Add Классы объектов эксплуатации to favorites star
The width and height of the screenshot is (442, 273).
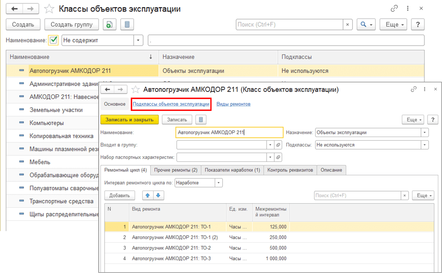pos(49,9)
